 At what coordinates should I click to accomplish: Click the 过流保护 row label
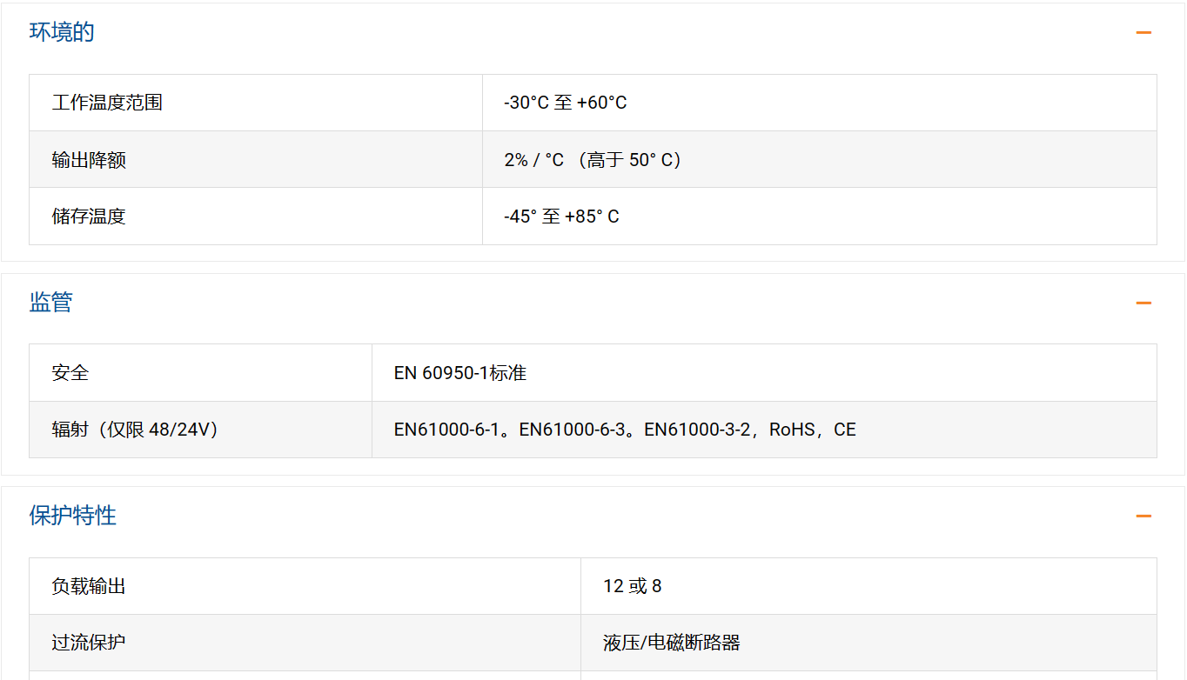tap(89, 643)
